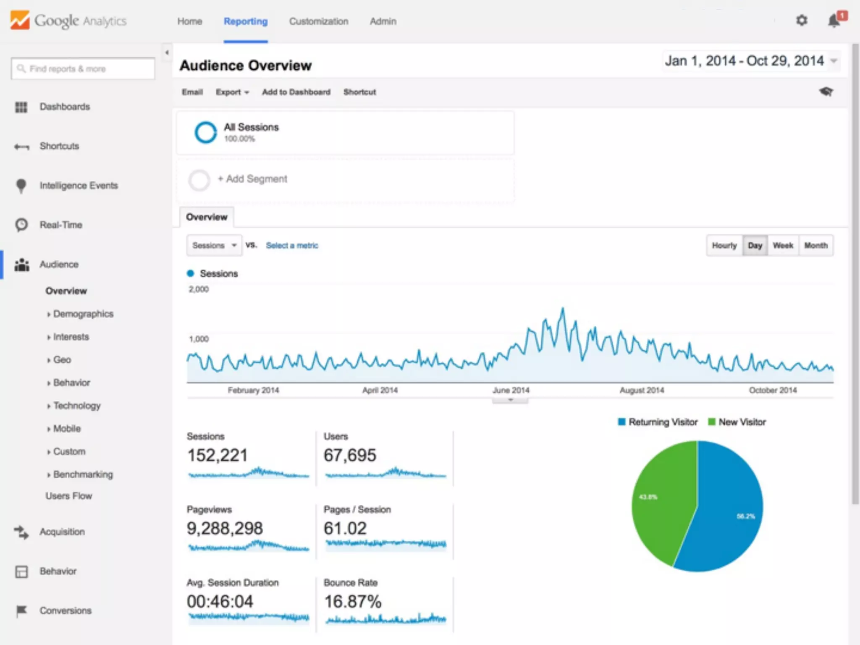Click the Acquisition arrows icon

[x=21, y=532]
